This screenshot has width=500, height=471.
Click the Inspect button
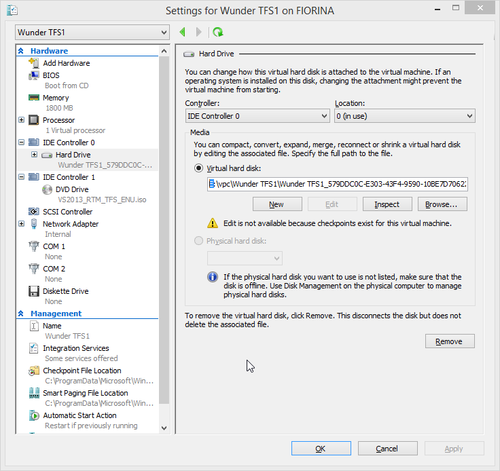click(x=387, y=204)
